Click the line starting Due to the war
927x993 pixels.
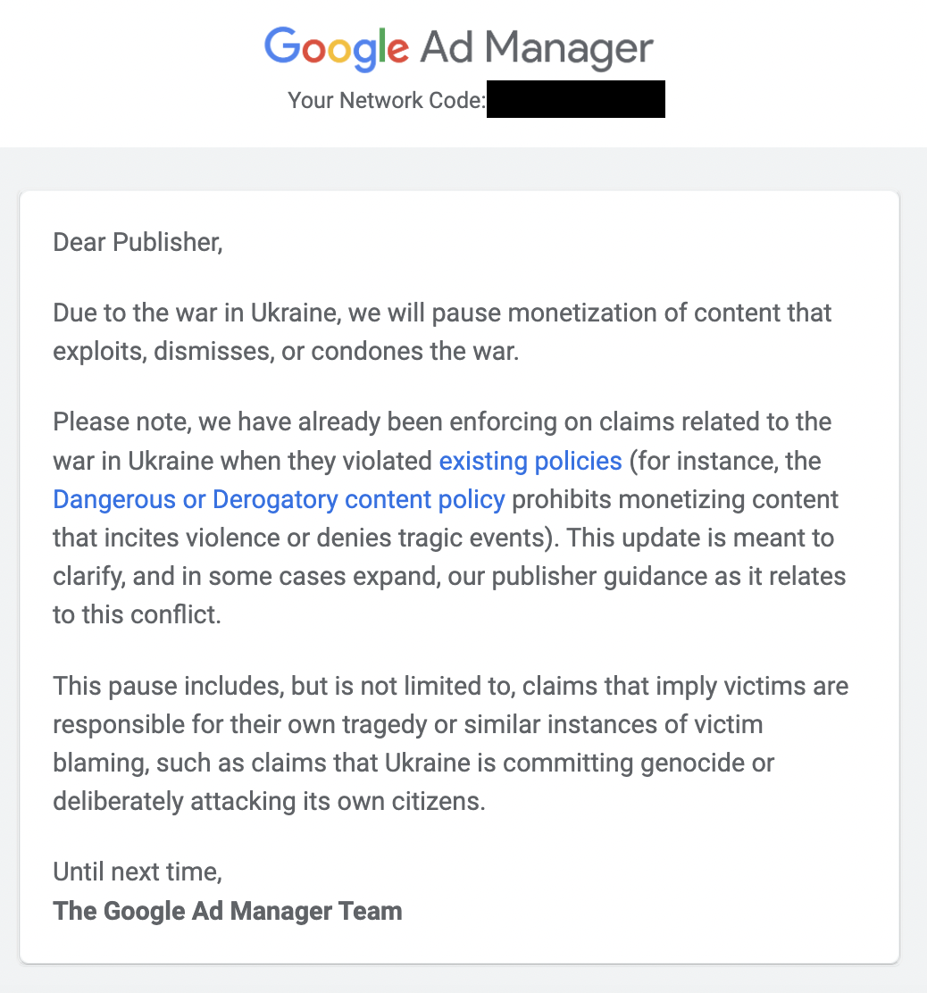click(442, 313)
